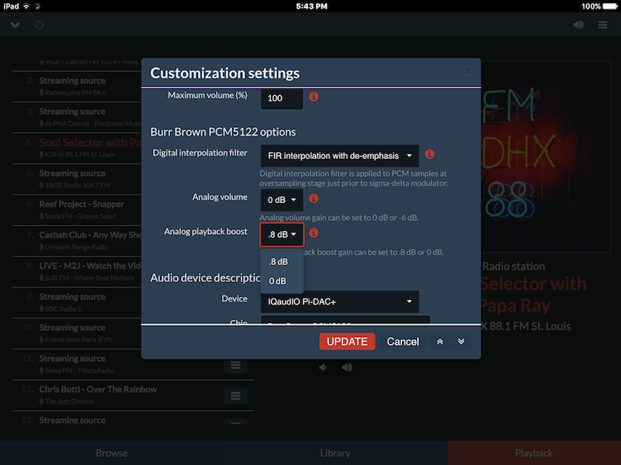The width and height of the screenshot is (621, 465).
Task: Switch to the Library tab
Action: tap(335, 453)
